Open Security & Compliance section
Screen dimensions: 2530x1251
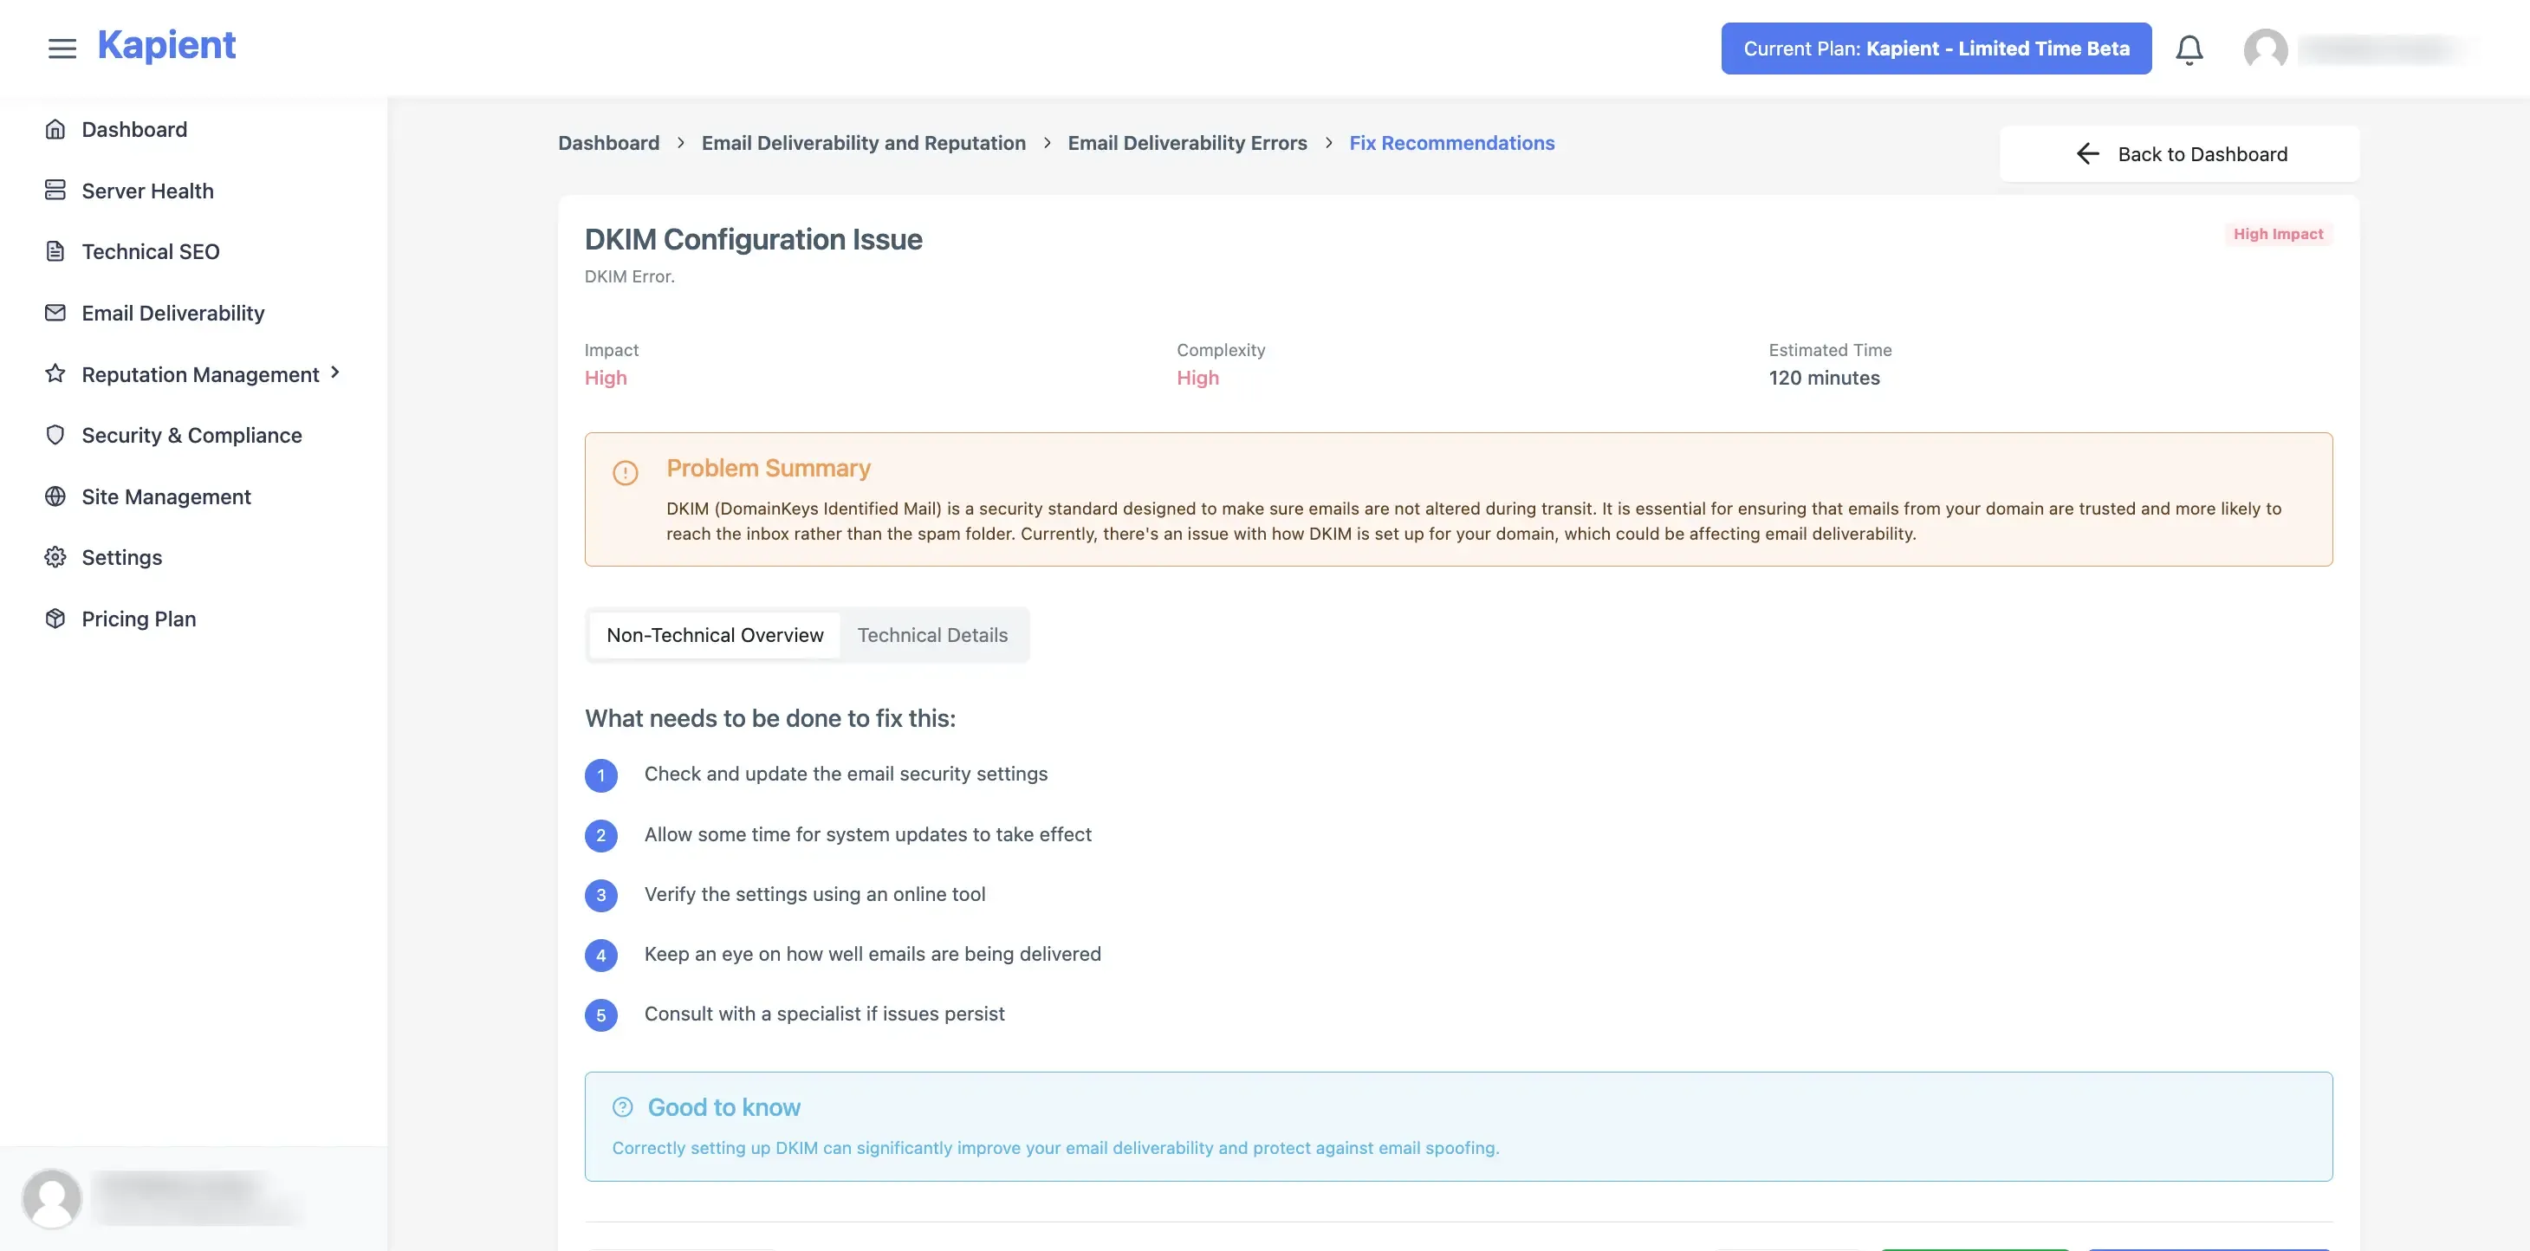point(191,435)
